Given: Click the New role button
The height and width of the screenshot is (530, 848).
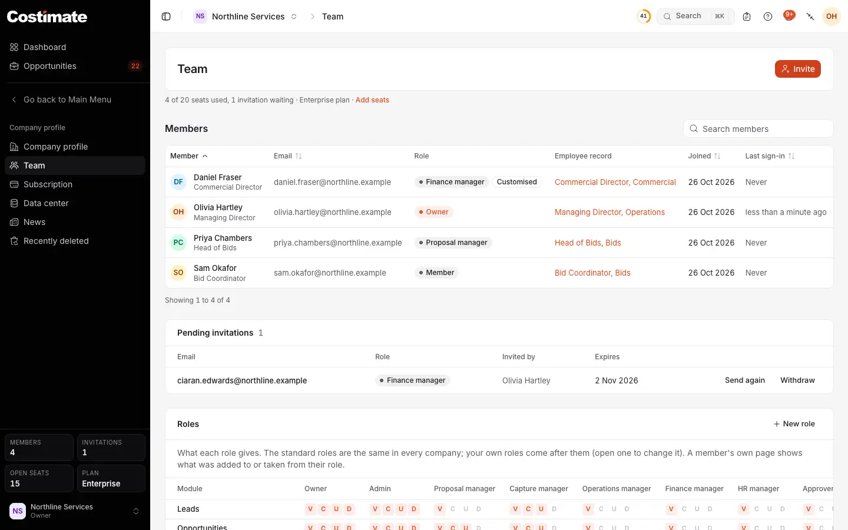Looking at the screenshot, I should tap(794, 424).
